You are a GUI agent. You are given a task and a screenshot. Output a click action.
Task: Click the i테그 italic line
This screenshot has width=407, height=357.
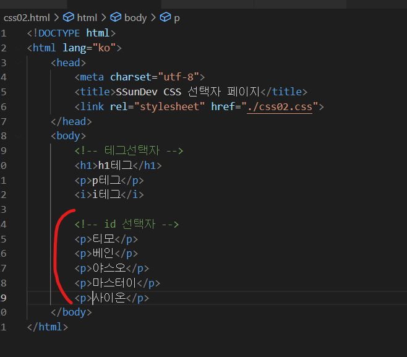(109, 194)
